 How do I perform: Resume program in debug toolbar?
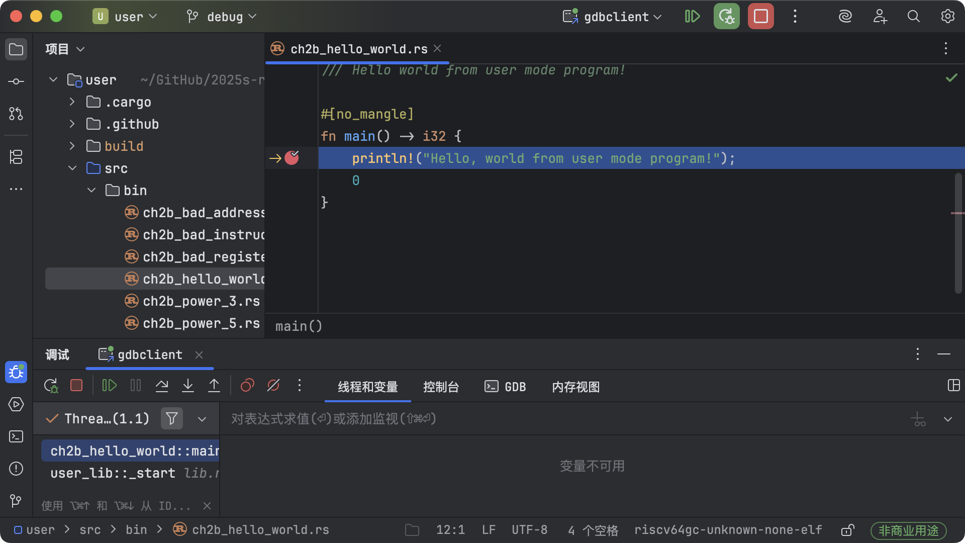coord(109,386)
